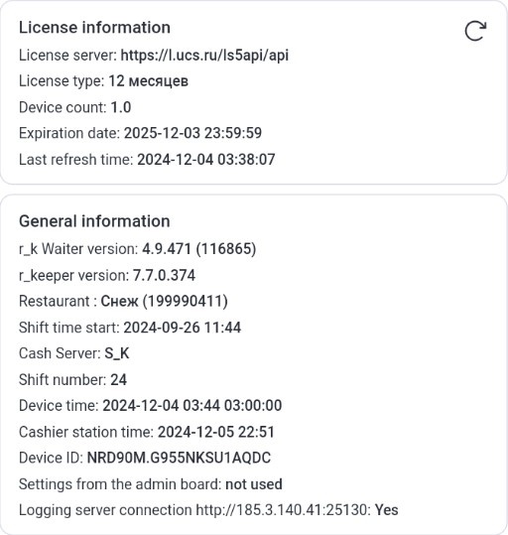Click the Settings from the admin board line
The image size is (508, 535).
(x=151, y=484)
